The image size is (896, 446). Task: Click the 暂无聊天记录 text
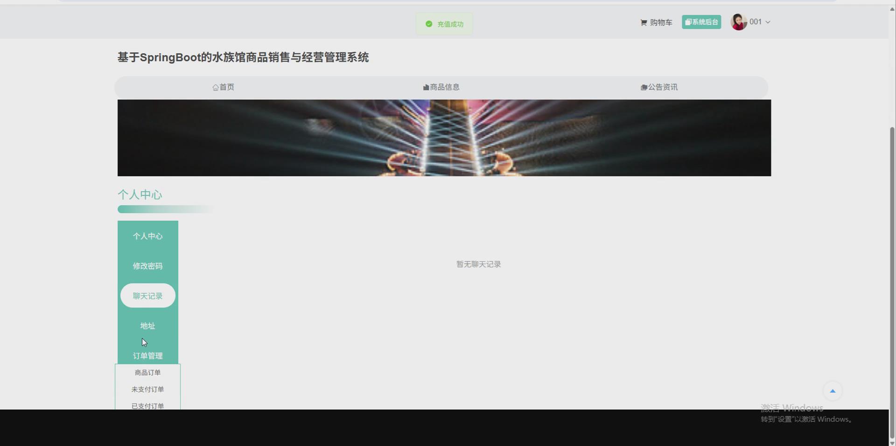tap(478, 264)
